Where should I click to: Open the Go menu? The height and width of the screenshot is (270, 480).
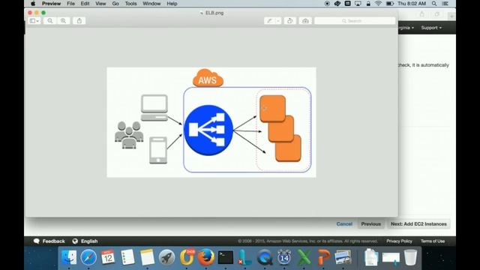coord(115,4)
